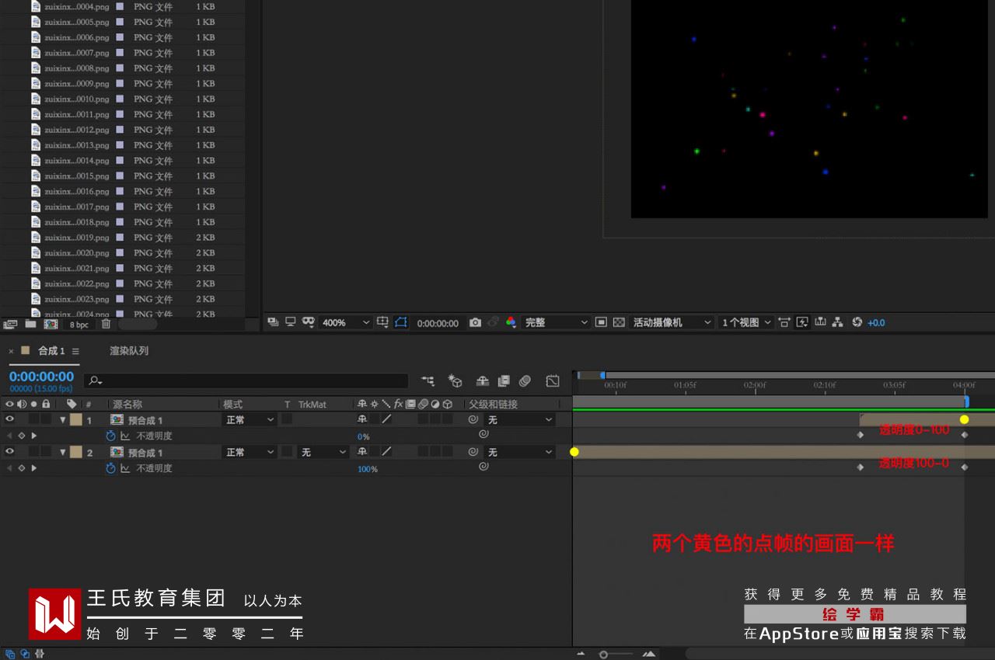This screenshot has height=660, width=995.
Task: Collapse layer 1 properties triangle
Action: pyautogui.click(x=63, y=420)
